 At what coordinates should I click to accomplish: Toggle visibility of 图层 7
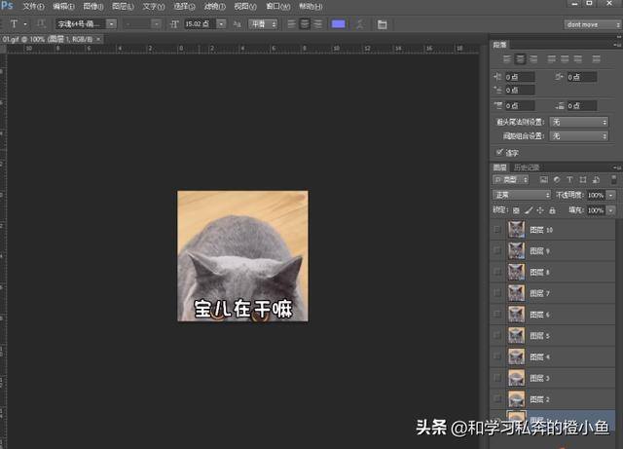pos(497,293)
